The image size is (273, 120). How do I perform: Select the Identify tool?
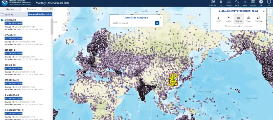[218, 19]
